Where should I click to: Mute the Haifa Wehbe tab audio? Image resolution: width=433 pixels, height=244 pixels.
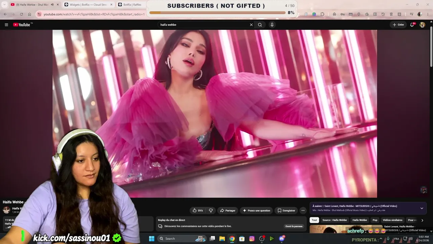tap(52, 5)
